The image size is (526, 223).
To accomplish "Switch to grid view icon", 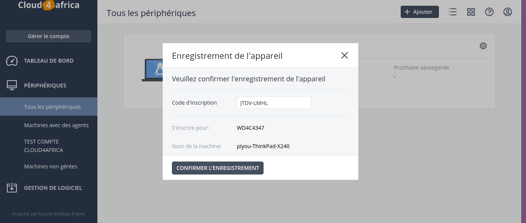I will point(471,12).
